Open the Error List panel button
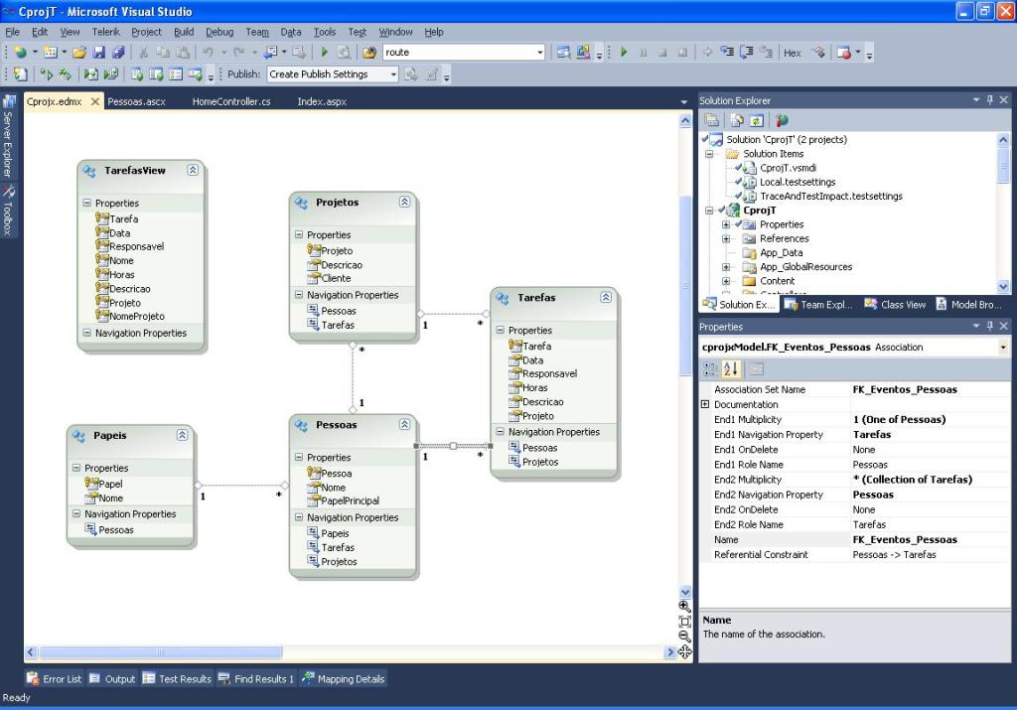The width and height of the screenshot is (1017, 710). click(x=55, y=679)
